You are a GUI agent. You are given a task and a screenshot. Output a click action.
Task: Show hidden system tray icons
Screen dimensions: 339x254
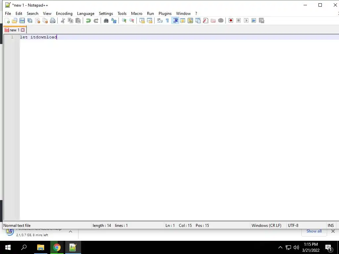click(280, 247)
